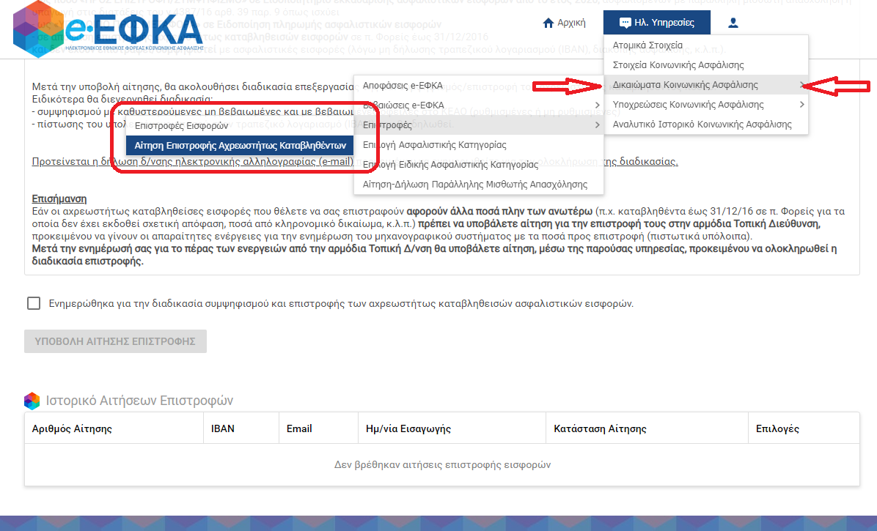Select Αίτηση-Δήλωση Παράλληλης Μισθωτής Απασχόλησης

coord(479,185)
